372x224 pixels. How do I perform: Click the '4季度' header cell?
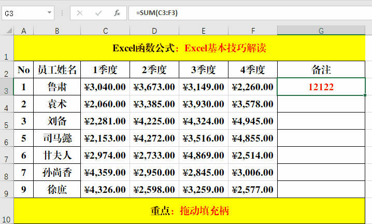point(253,69)
